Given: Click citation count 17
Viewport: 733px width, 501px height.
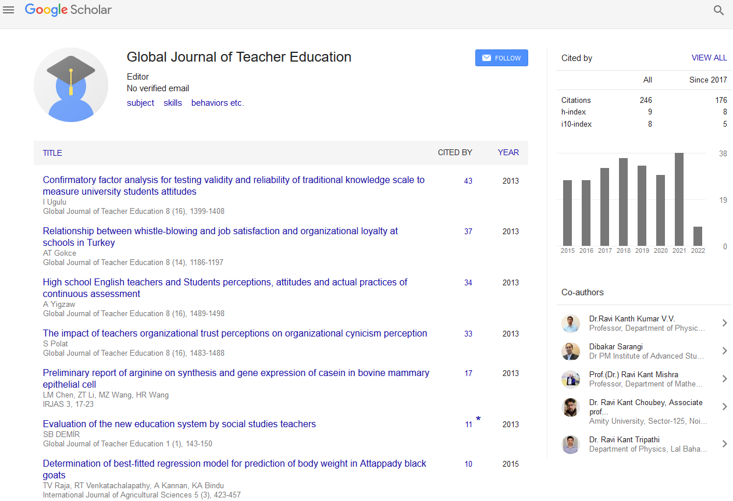Looking at the screenshot, I should click(468, 373).
